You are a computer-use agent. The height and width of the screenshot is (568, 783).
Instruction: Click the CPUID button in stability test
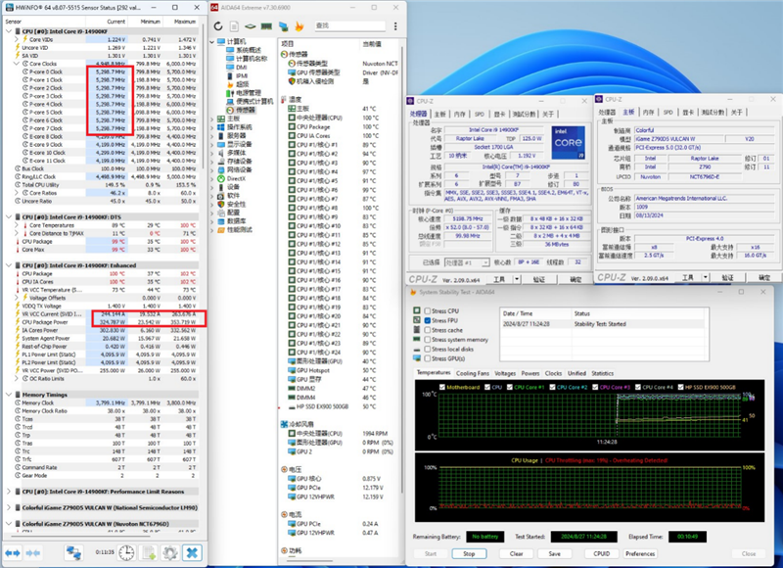[602, 553]
